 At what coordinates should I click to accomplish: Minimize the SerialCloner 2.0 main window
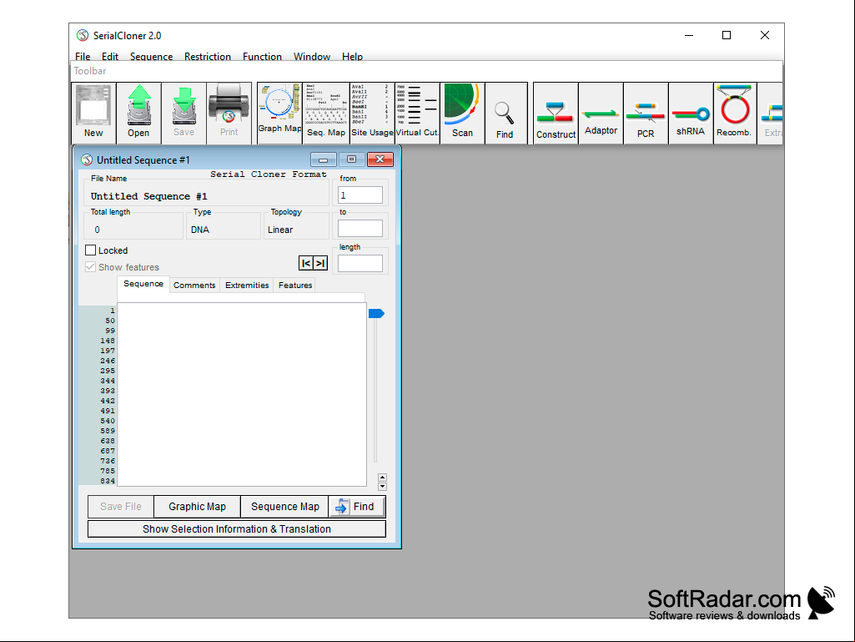tap(689, 36)
